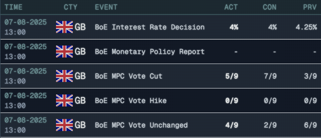Screen dimensions: 321x138
Task: Open the BoE Interest Rate Decision event
Action: (x=150, y=27)
